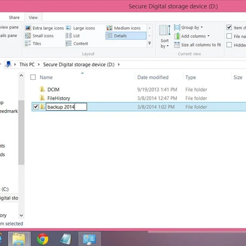Image resolution: width=246 pixels, height=246 pixels.
Task: Select Content layout view
Action: point(77,43)
